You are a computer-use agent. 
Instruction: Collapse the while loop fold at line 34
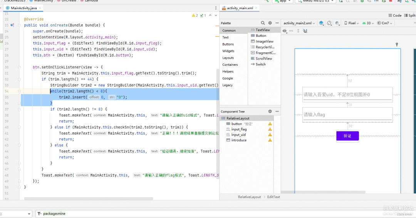(19, 91)
